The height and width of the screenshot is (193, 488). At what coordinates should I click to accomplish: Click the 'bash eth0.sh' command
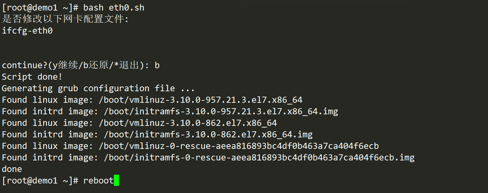click(114, 8)
